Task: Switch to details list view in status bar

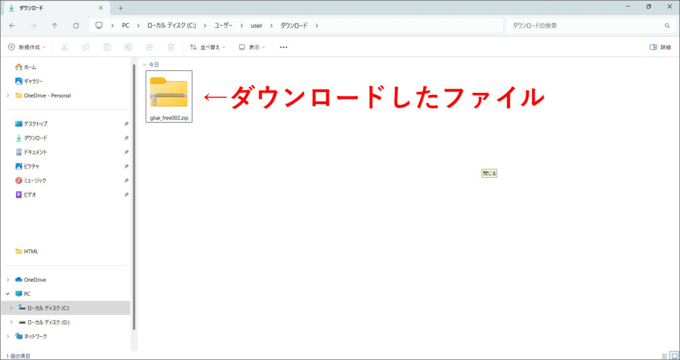Action: click(x=665, y=356)
